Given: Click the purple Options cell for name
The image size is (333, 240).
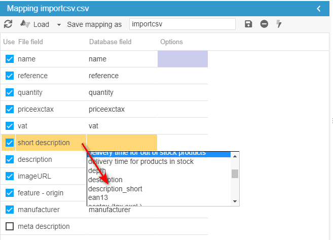Looking at the screenshot, I should (x=182, y=59).
